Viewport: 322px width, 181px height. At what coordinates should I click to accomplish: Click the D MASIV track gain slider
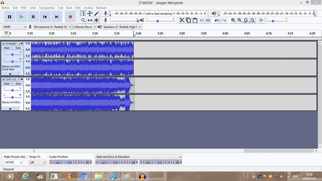[12, 54]
